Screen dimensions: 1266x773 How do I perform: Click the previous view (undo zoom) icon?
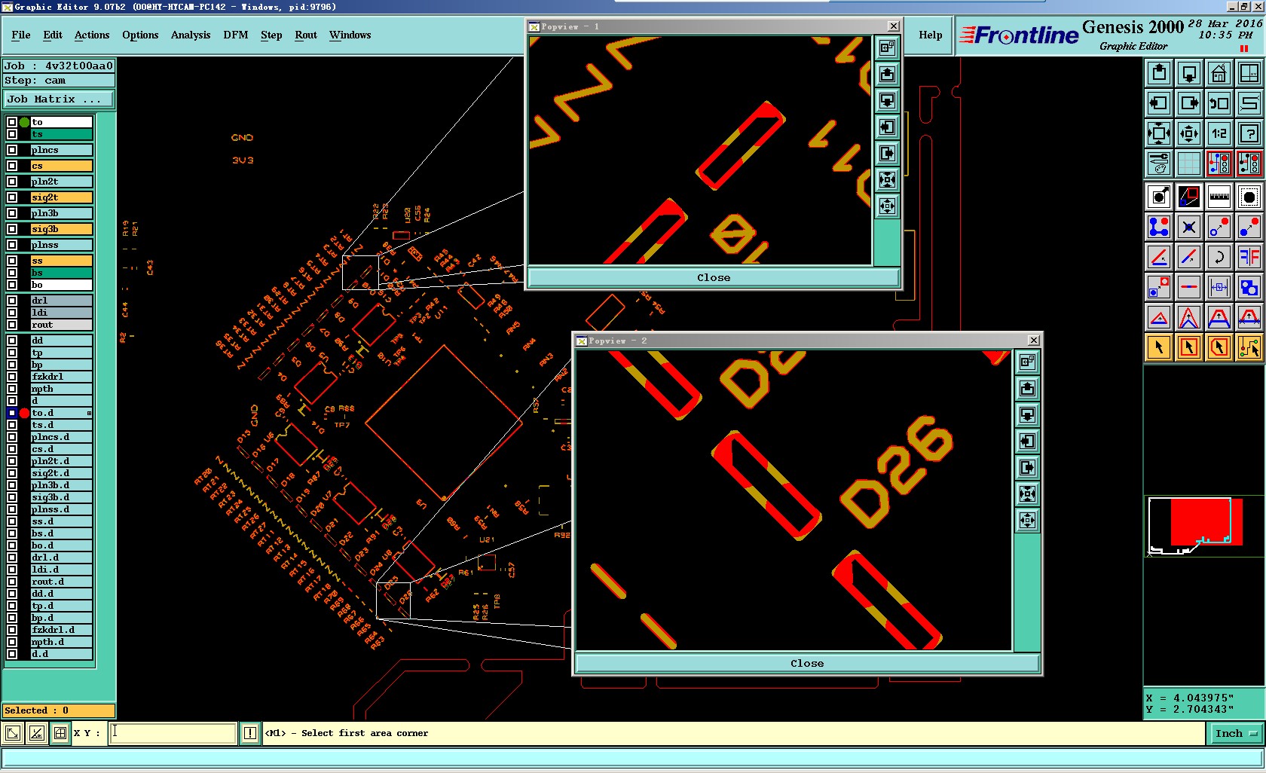click(x=1219, y=103)
